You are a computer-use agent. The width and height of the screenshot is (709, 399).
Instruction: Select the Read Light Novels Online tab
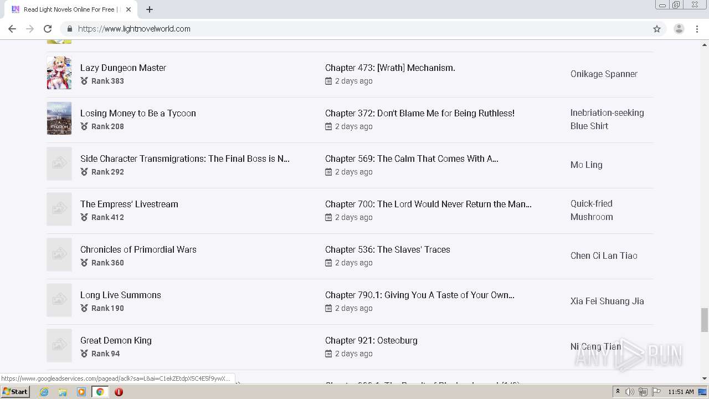pyautogui.click(x=69, y=9)
